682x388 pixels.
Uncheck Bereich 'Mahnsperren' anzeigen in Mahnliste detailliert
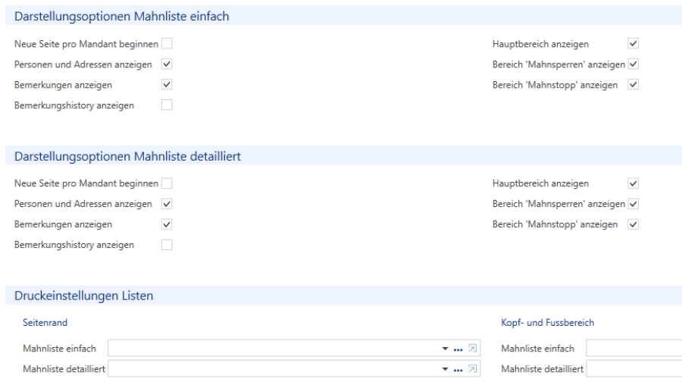pyautogui.click(x=634, y=204)
